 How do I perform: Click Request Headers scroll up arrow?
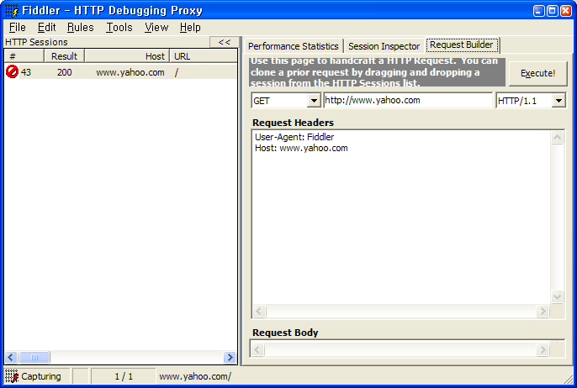click(557, 138)
